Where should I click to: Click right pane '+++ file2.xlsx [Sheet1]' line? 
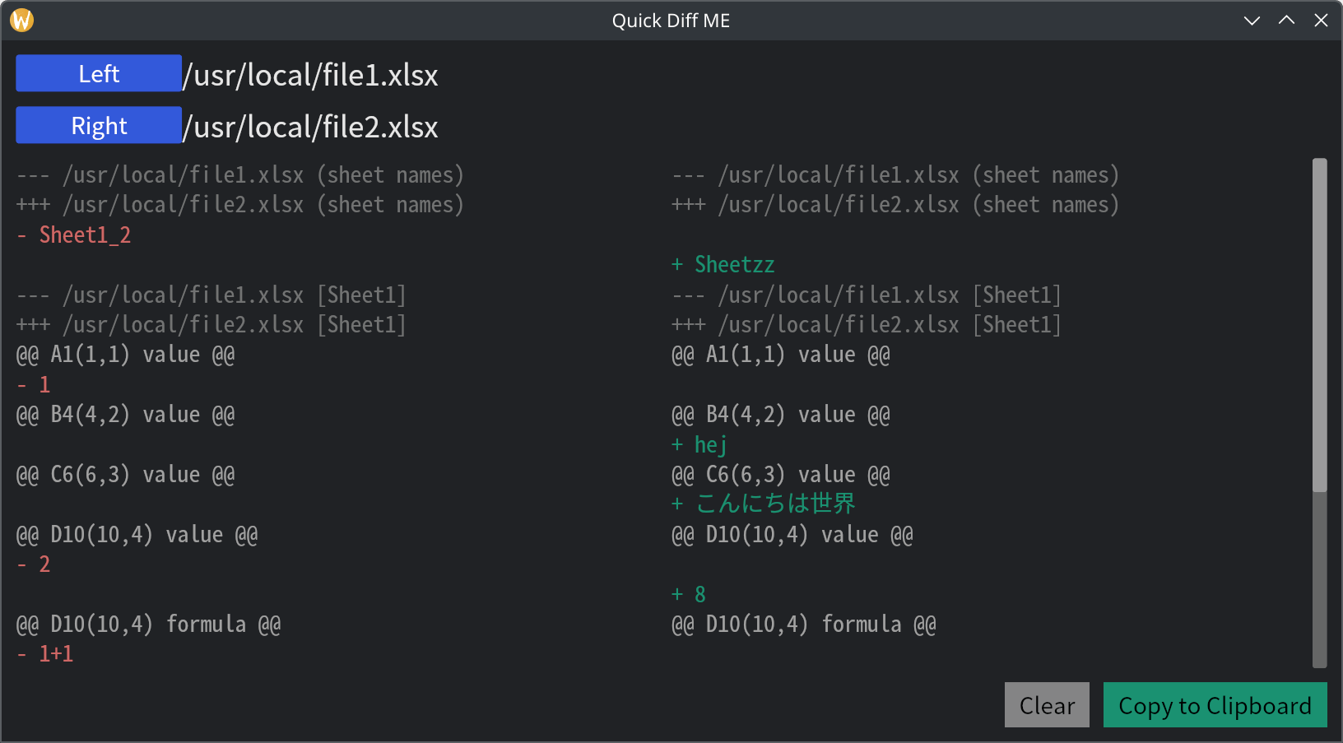tap(867, 325)
